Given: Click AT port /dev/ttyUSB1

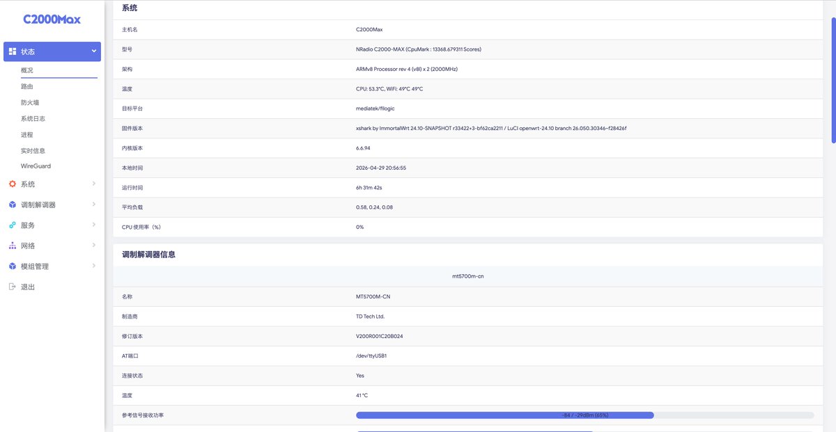Looking at the screenshot, I should pyautogui.click(x=371, y=355).
